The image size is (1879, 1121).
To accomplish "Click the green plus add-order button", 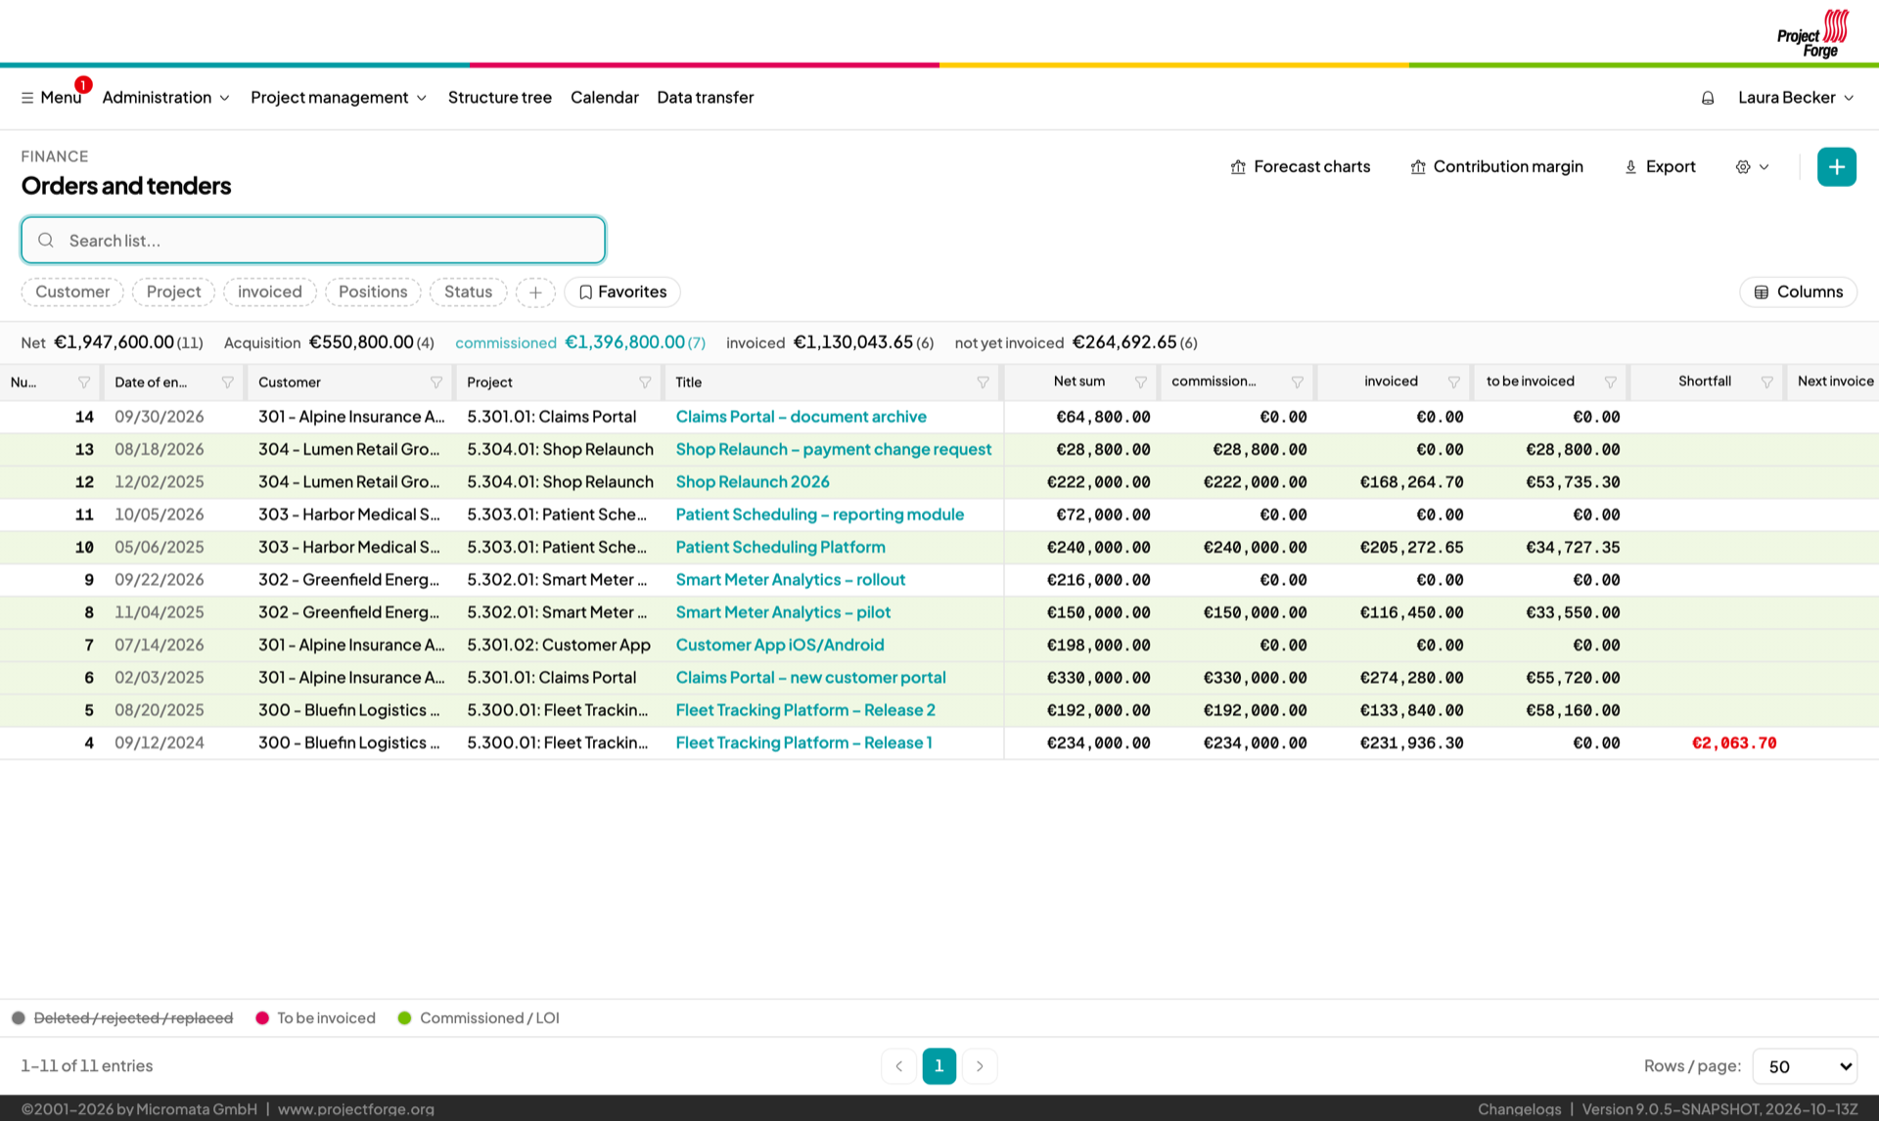I will [1837, 166].
